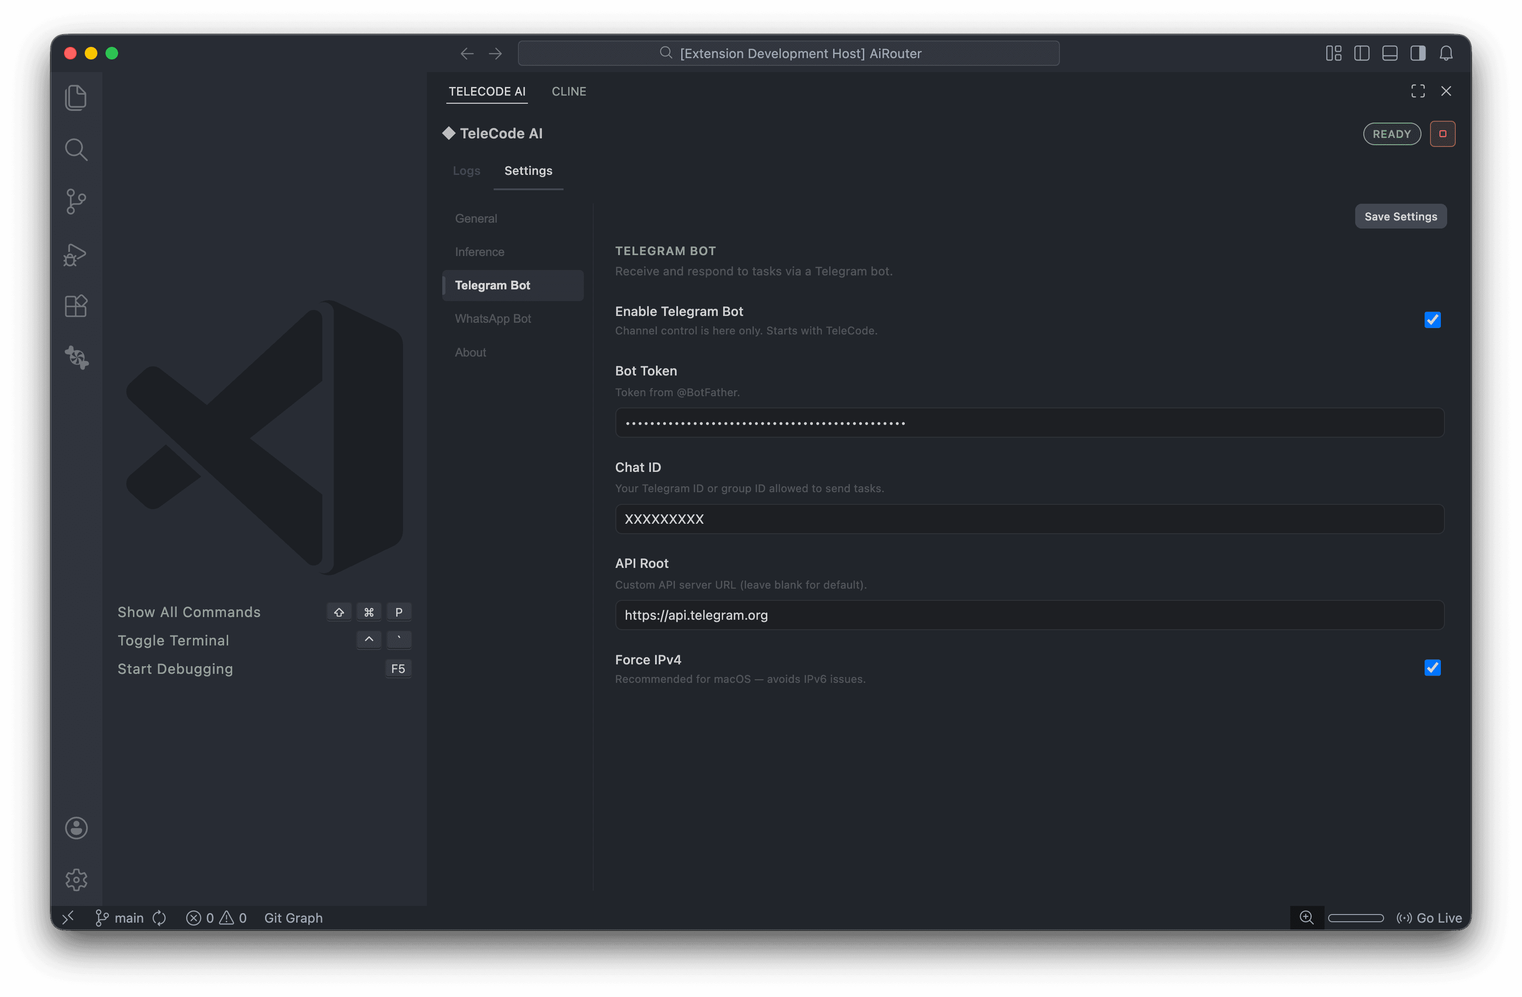Open the Explorer in the activity bar
The image size is (1522, 997).
coord(76,97)
